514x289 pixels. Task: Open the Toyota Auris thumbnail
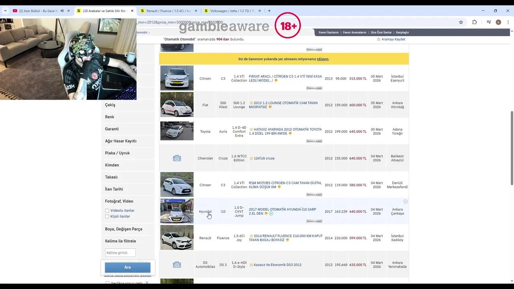[x=177, y=131]
